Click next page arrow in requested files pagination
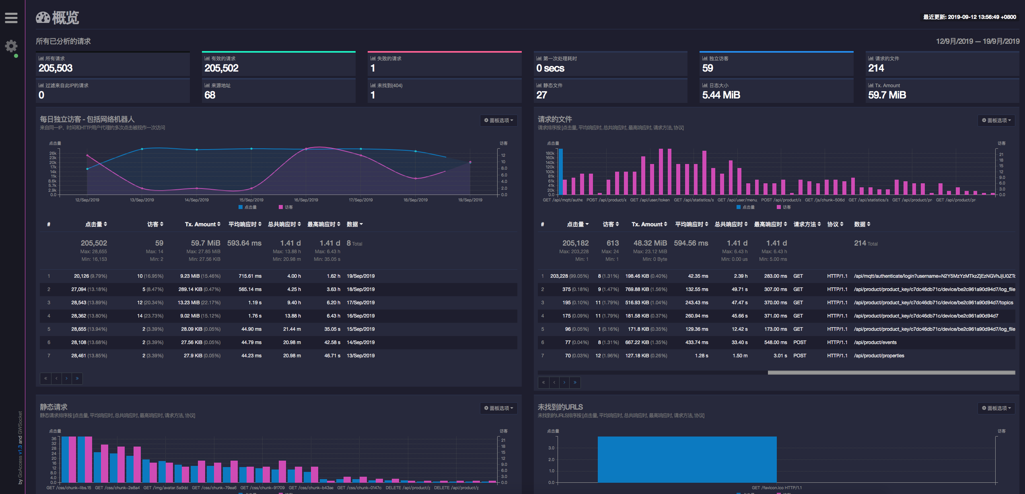This screenshot has height=494, width=1025. coord(564,382)
